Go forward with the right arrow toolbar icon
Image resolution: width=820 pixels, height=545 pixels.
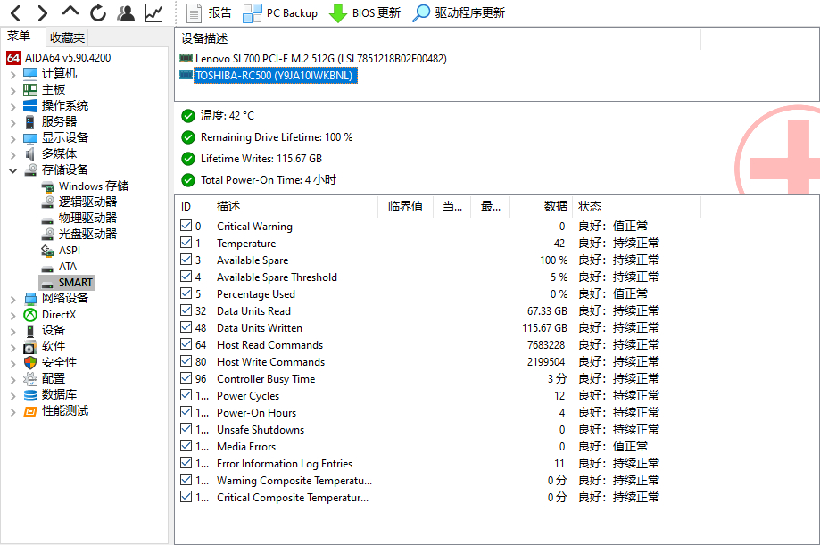coord(43,13)
